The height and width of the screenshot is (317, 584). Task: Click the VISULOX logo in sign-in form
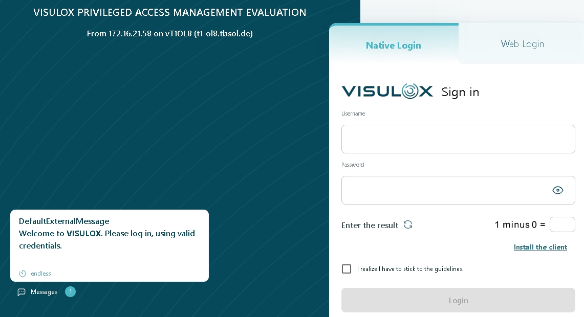point(387,92)
